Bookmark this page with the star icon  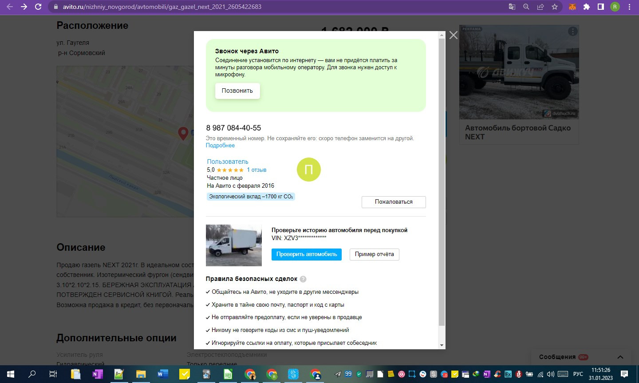(x=555, y=7)
